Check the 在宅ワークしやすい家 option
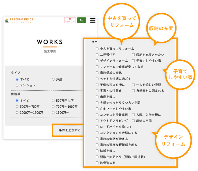This screenshot has width=198, height=171. tap(97, 109)
